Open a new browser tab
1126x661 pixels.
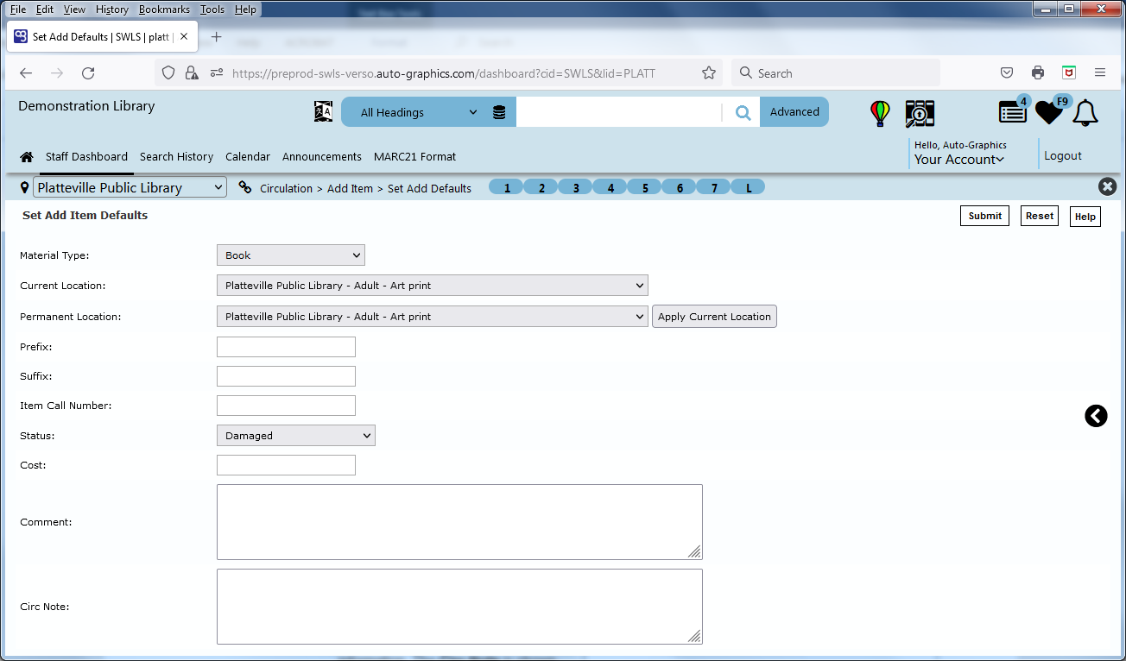(217, 37)
